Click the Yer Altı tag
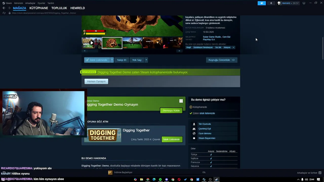Screen dimensions: 324x182 click(218, 47)
